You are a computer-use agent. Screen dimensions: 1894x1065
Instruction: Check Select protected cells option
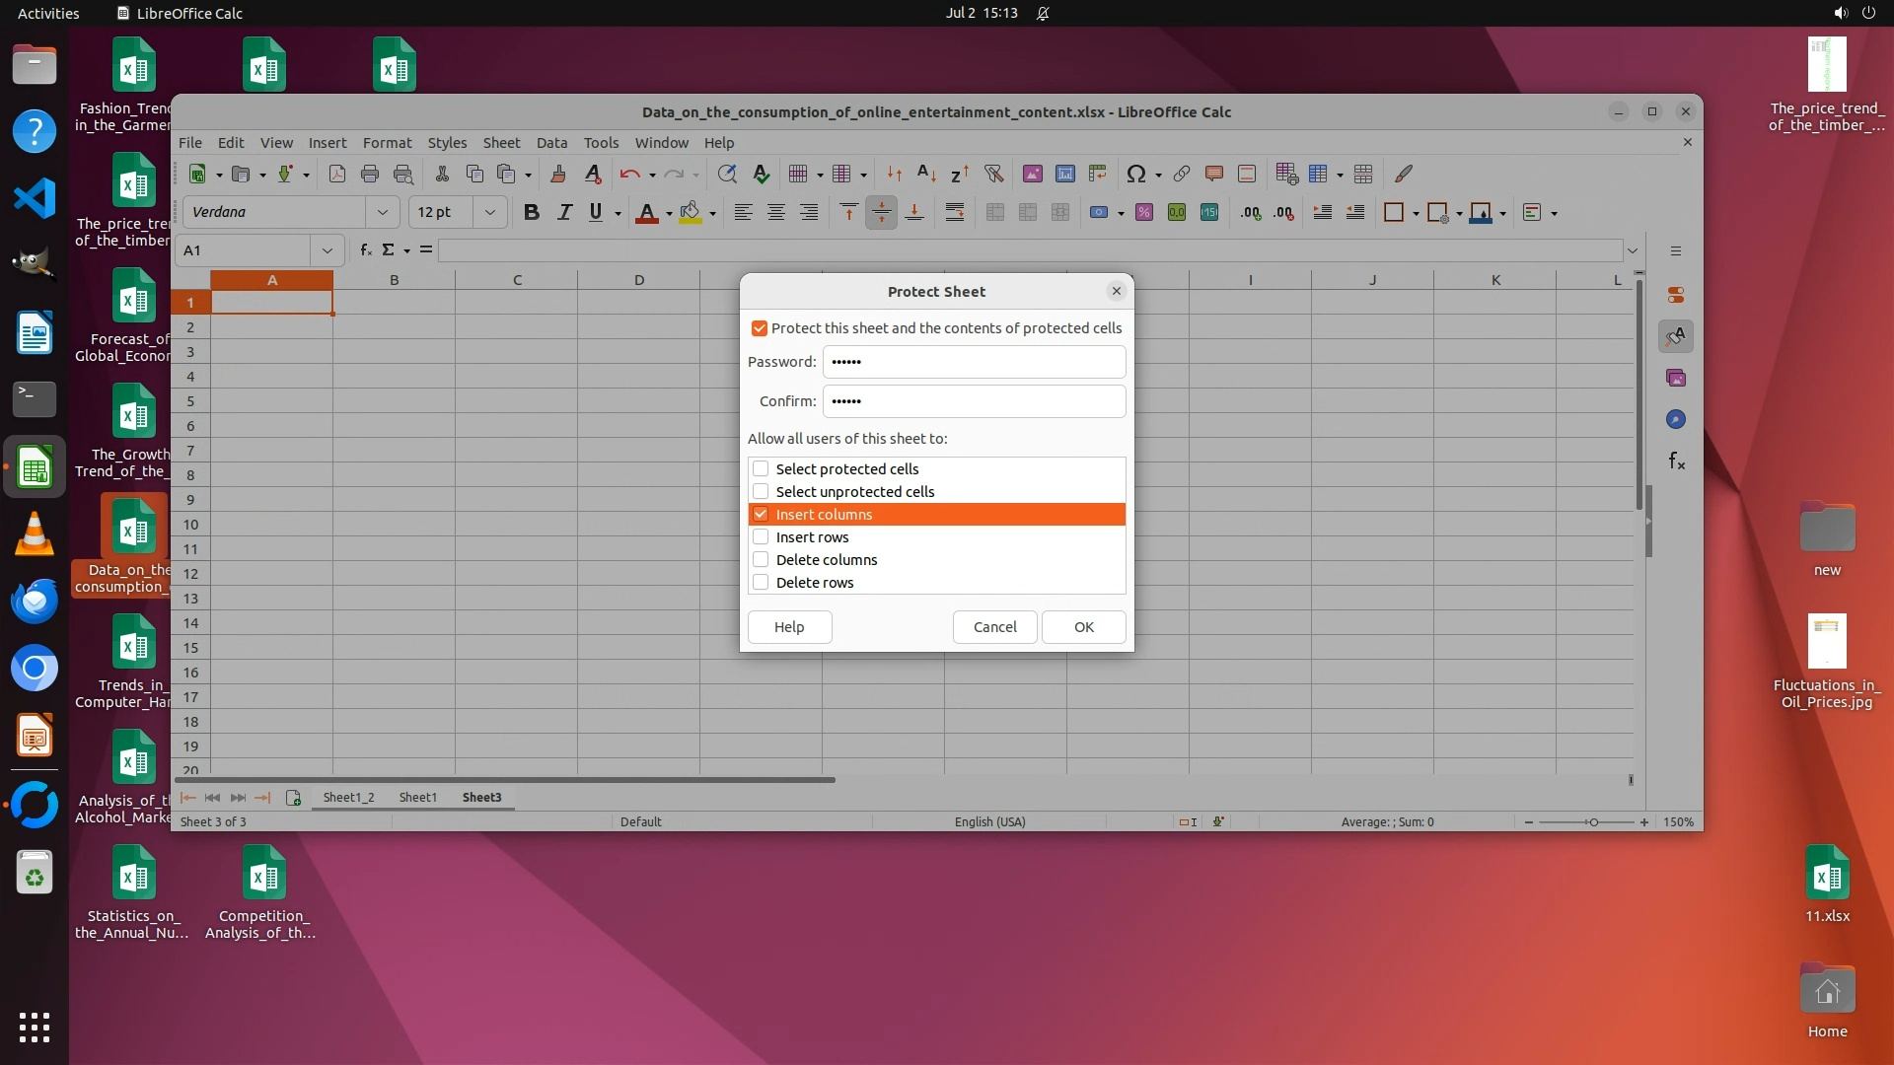761,469
